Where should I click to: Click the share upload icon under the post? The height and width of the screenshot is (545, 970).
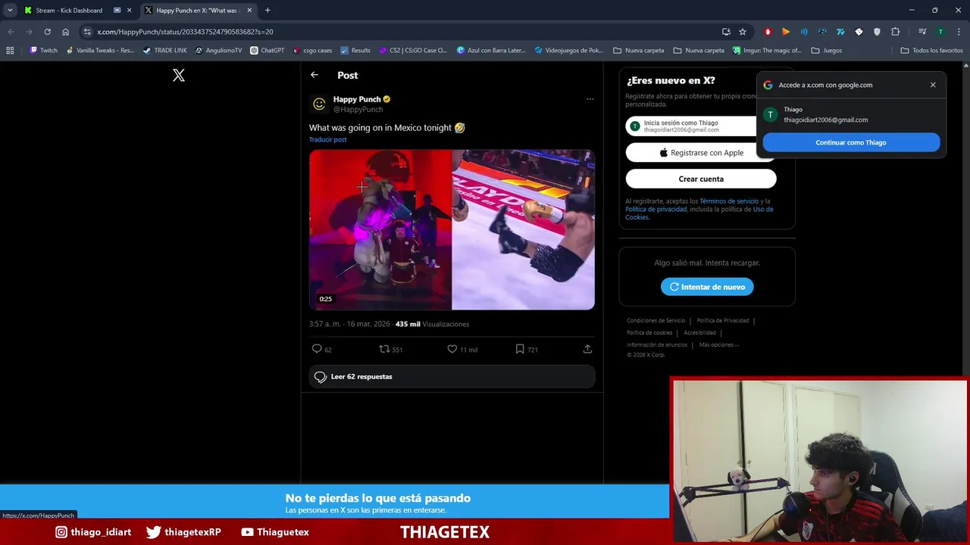pos(587,349)
